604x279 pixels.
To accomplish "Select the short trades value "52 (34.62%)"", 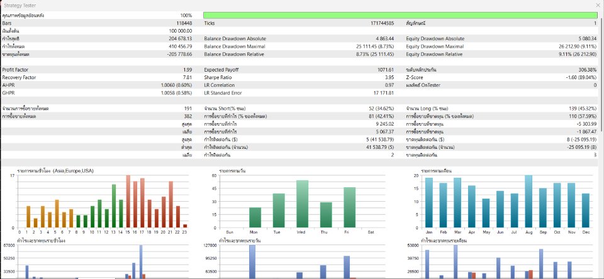I will click(x=381, y=109).
